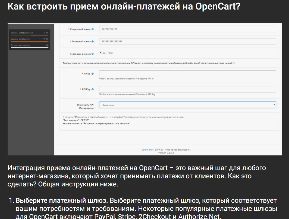Click the Заказы в процессе progress bar
Viewport: 289px width, 219px height.
coord(29,41)
